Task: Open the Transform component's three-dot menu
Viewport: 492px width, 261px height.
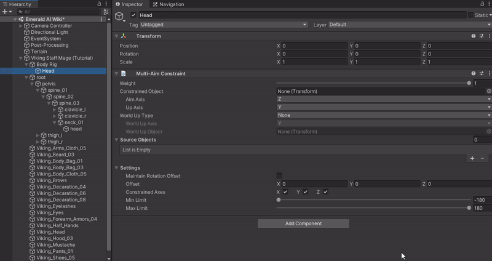Action: pyautogui.click(x=490, y=36)
